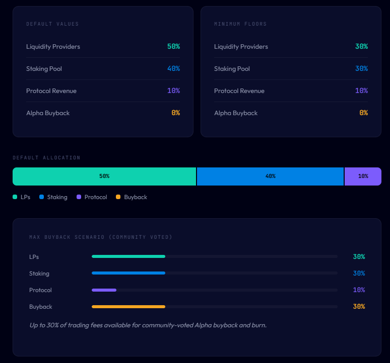Screen dimensions: 390x363
Task: Select the 50% teal allocation bar segment
Action: (x=104, y=176)
